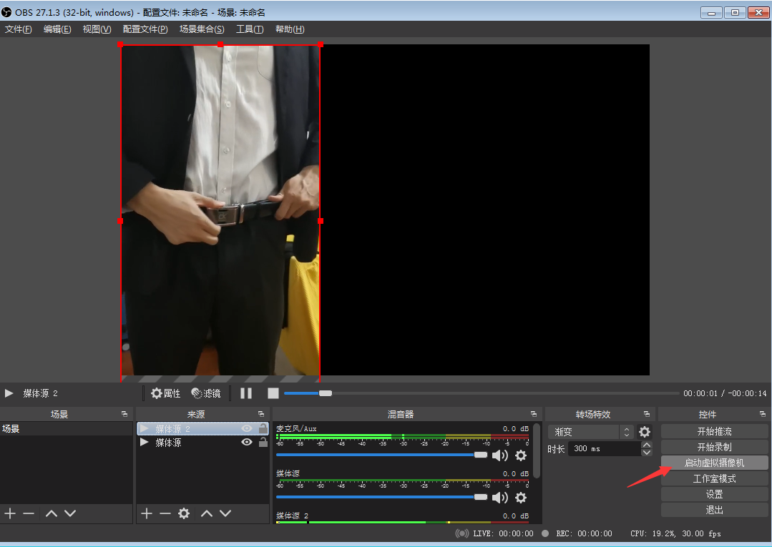Image resolution: width=772 pixels, height=547 pixels.
Task: Open the 工具(T) menu
Action: point(250,29)
